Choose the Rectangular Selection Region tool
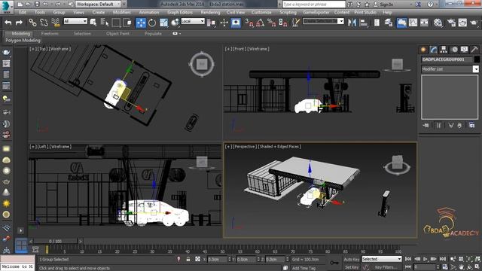Viewport: 482px width, 271px height. pyautogui.click(x=116, y=23)
